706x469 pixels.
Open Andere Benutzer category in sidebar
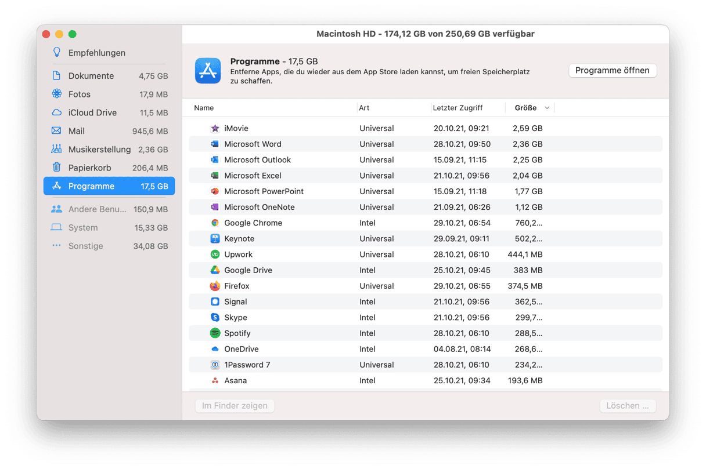point(109,209)
